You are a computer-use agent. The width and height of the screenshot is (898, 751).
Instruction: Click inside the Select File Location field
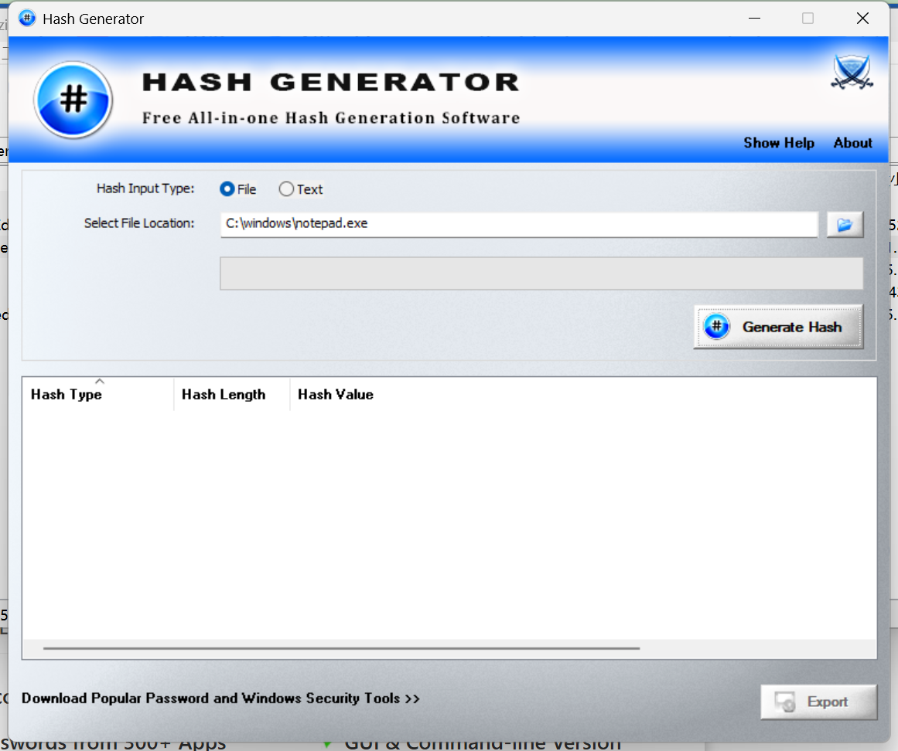[518, 223]
